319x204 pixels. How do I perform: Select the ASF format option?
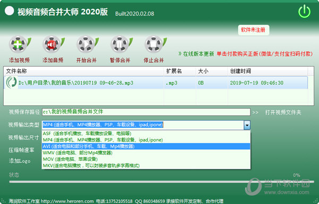point(146,134)
